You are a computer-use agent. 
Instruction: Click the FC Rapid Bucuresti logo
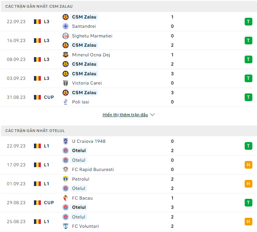tap(66, 169)
